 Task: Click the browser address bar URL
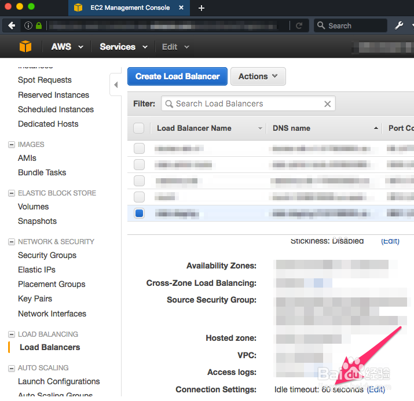[163, 26]
